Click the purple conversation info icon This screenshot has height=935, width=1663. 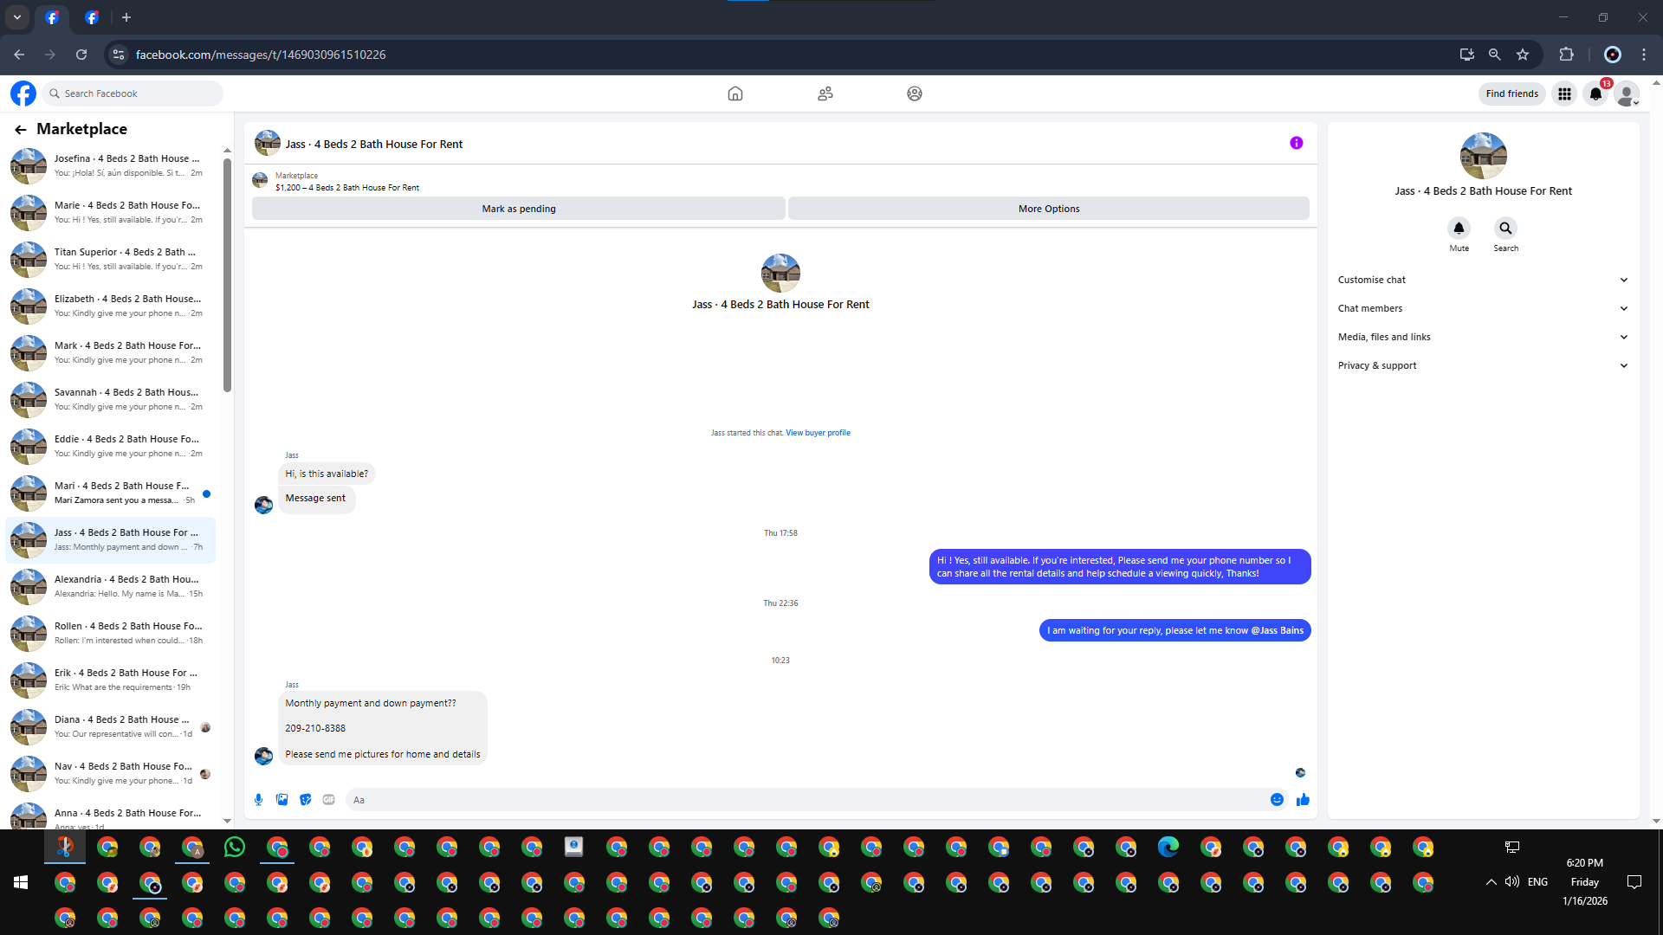point(1296,144)
